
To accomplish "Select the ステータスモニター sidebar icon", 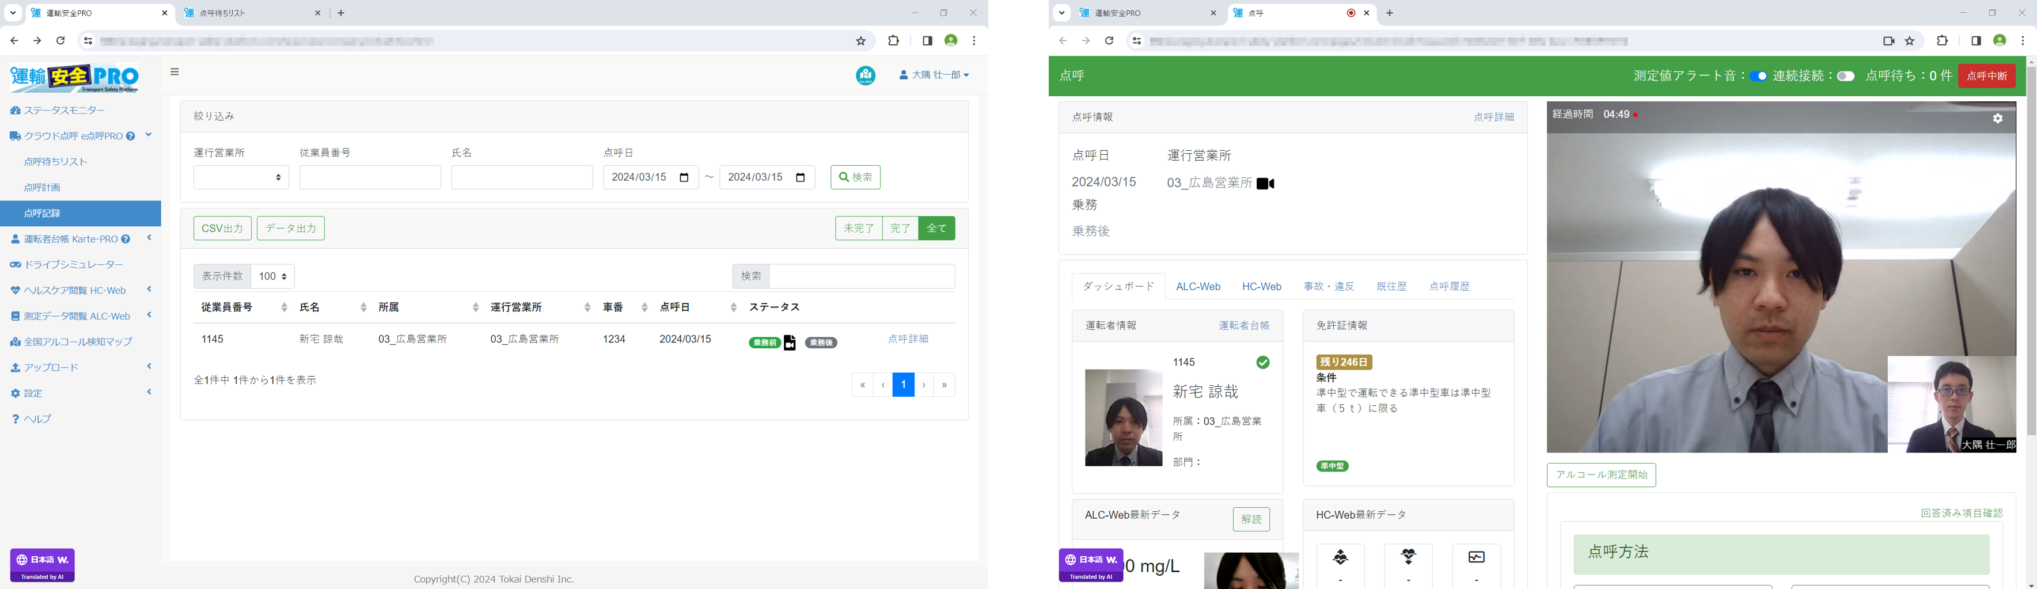I will [x=17, y=110].
